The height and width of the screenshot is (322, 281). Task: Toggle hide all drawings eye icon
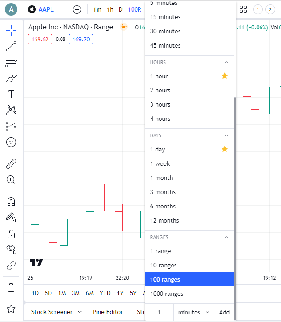coord(11,249)
